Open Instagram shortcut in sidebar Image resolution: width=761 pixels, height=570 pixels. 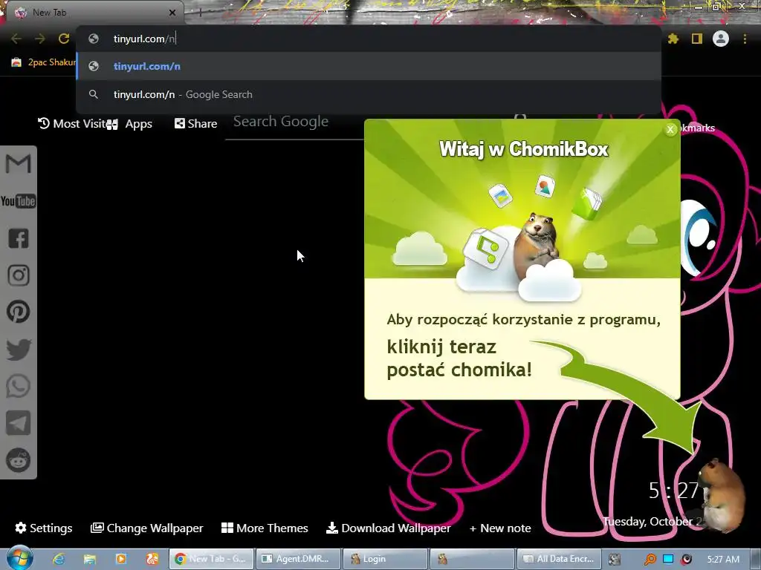point(19,275)
